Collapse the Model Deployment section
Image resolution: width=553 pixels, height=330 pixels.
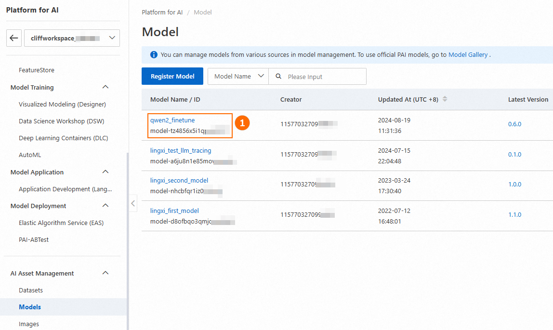click(105, 206)
